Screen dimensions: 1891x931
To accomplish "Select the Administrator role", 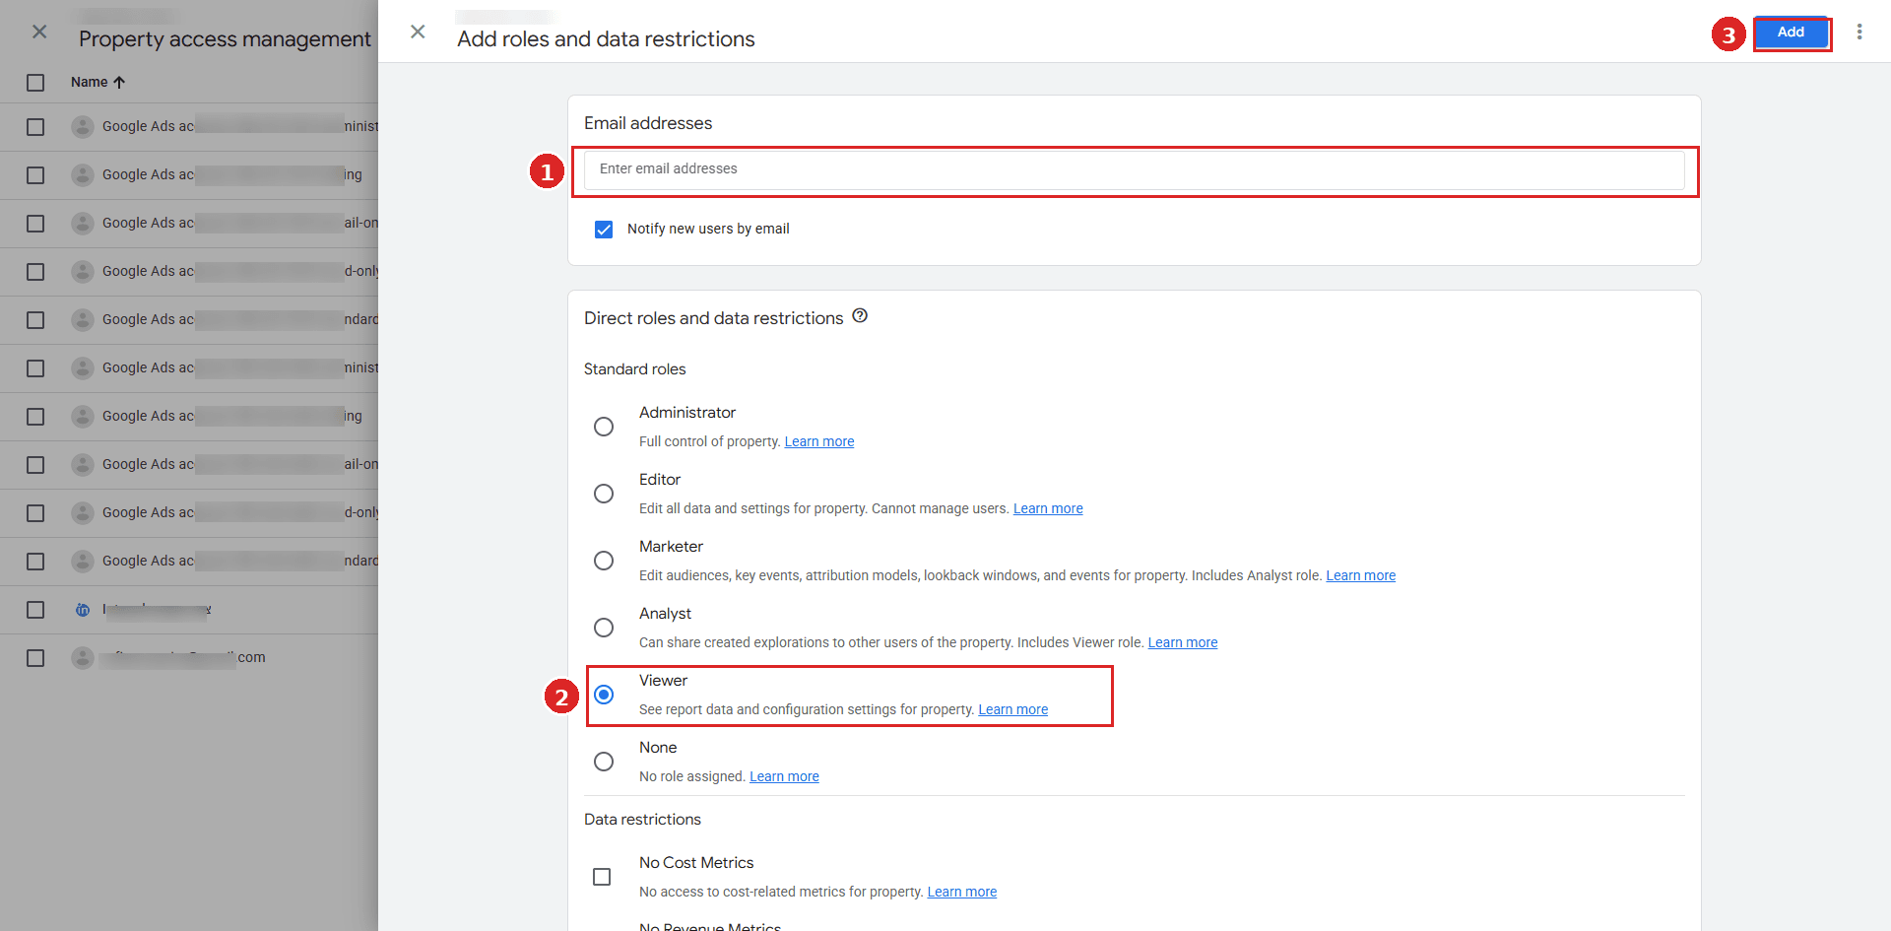I will (x=604, y=427).
